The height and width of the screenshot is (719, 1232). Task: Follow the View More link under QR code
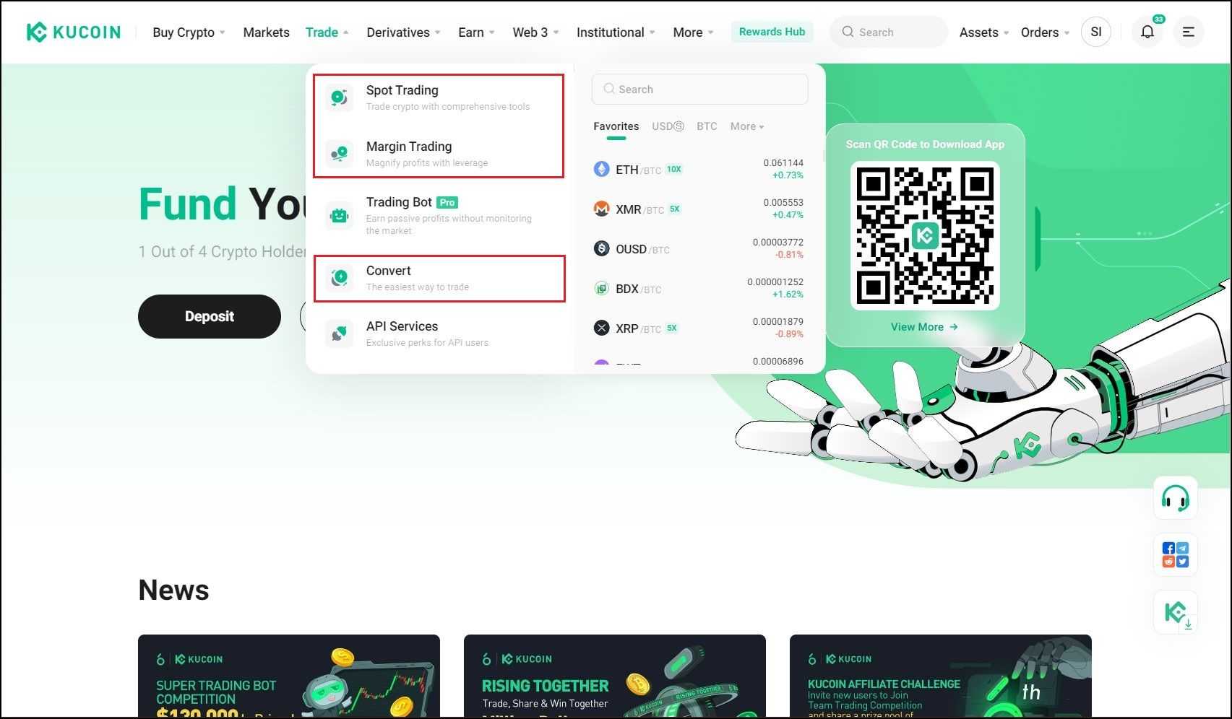(x=923, y=326)
